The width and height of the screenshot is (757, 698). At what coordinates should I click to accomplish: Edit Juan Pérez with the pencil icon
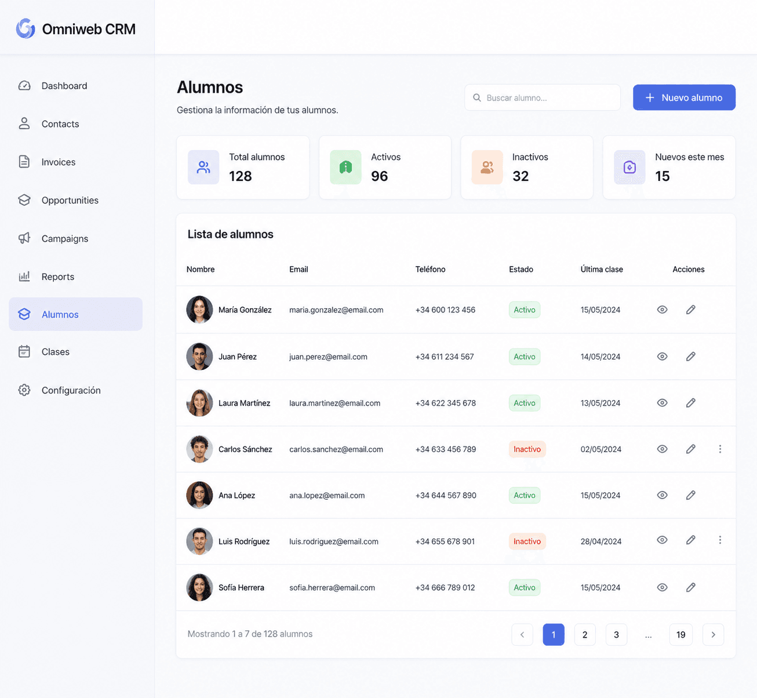[x=690, y=357]
